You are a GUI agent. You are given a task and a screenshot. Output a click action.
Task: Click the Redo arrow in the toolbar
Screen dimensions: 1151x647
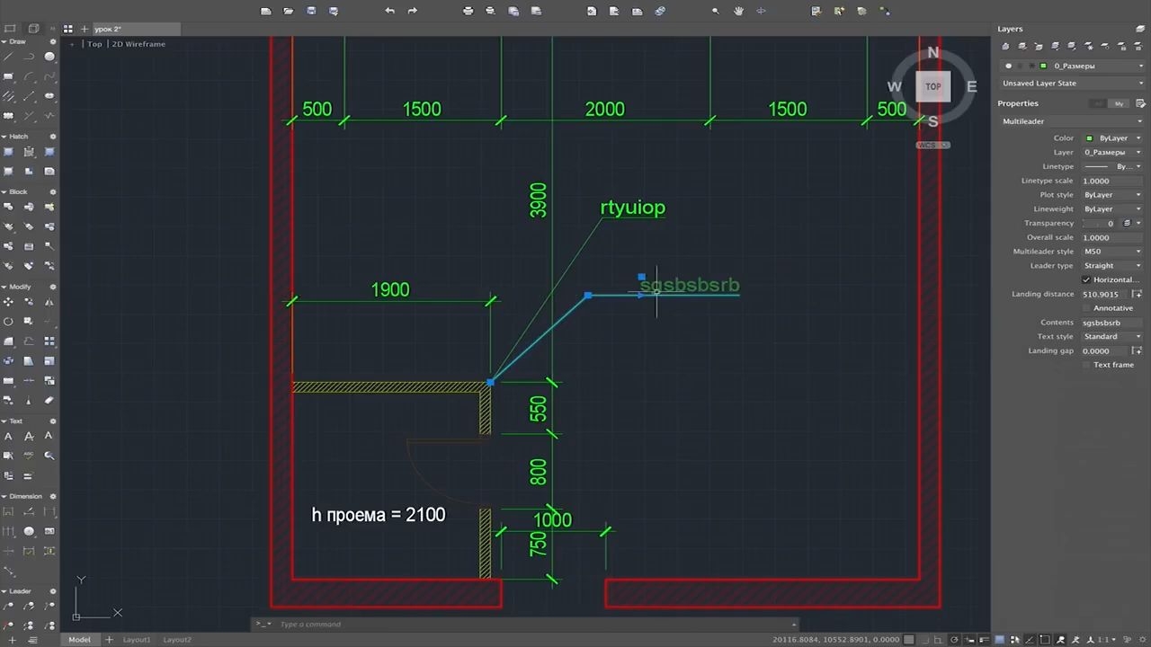click(x=412, y=11)
